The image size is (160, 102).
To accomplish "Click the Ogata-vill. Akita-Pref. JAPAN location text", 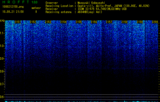I will pyautogui.click(x=113, y=6).
